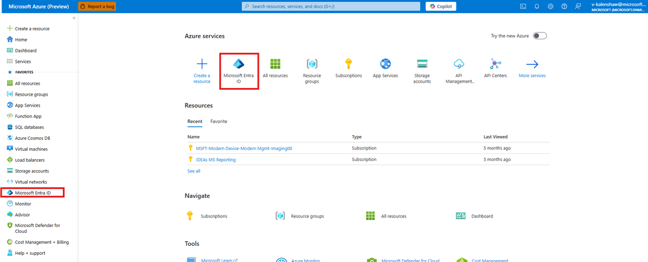
Task: Click More services arrow
Action: pos(533,69)
